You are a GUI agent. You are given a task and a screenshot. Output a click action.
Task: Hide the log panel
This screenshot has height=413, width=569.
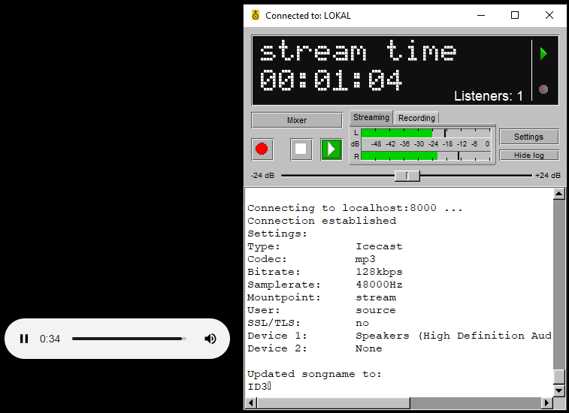[528, 155]
